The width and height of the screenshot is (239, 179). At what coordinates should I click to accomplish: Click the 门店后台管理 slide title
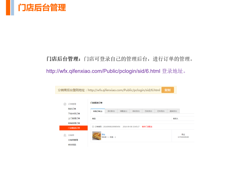tap(42, 7)
